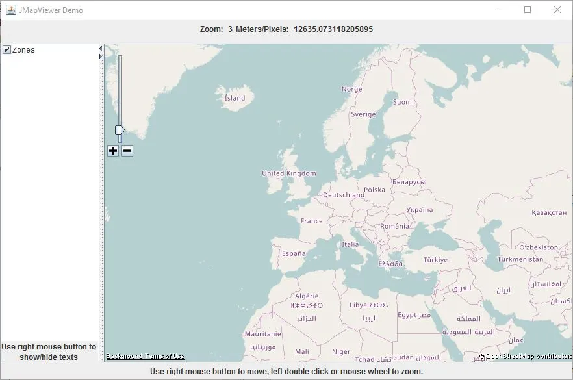Open the OpenStreetMap contributors link
This screenshot has height=380, width=573.
tap(526, 356)
